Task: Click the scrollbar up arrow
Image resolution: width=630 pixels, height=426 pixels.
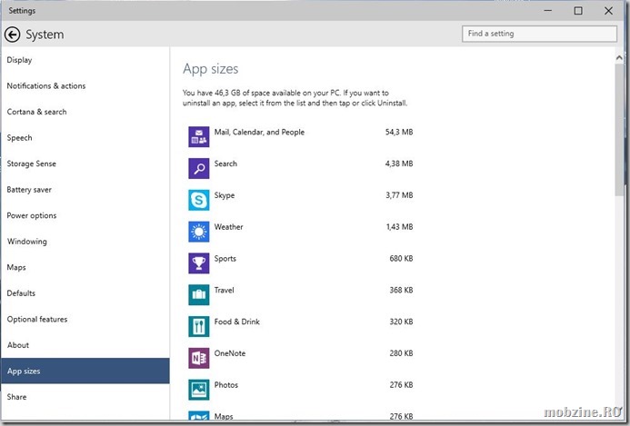Action: click(x=619, y=58)
